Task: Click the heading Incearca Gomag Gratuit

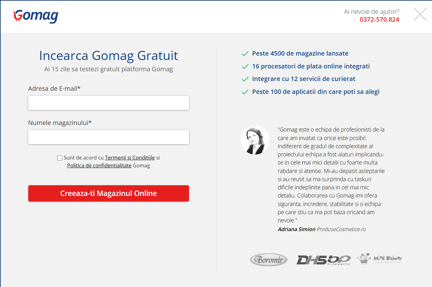Action: 109,56
